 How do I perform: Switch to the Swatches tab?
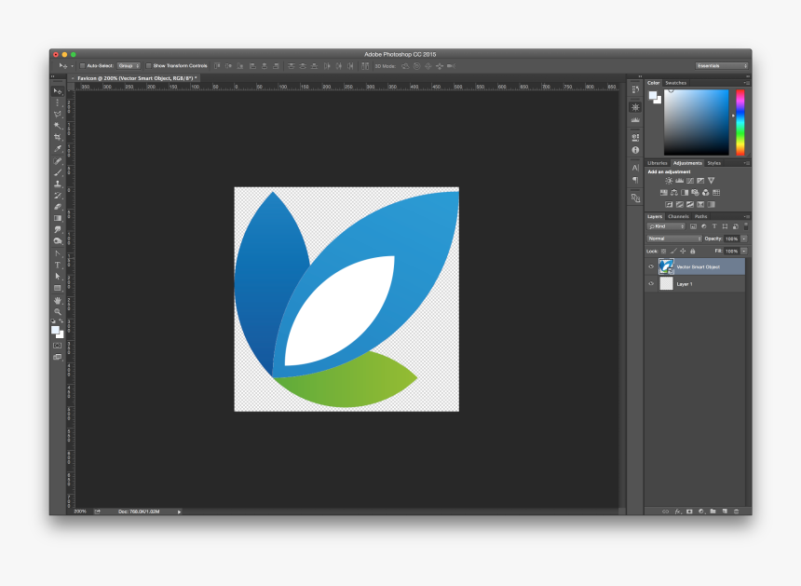pos(676,83)
